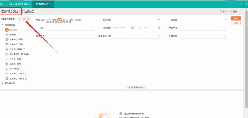Click the 设置 button under 查询

[236, 23]
